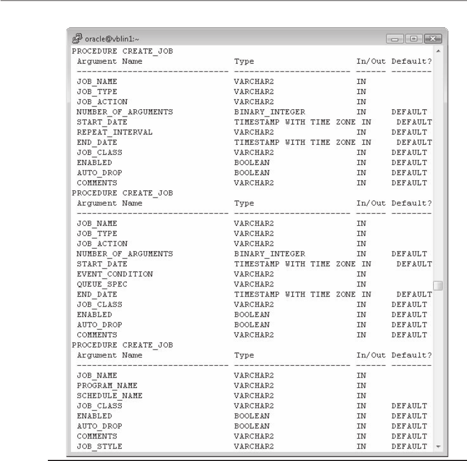
Task: Click IN on the SCHEDULE_NAME row
Action: click(x=361, y=396)
